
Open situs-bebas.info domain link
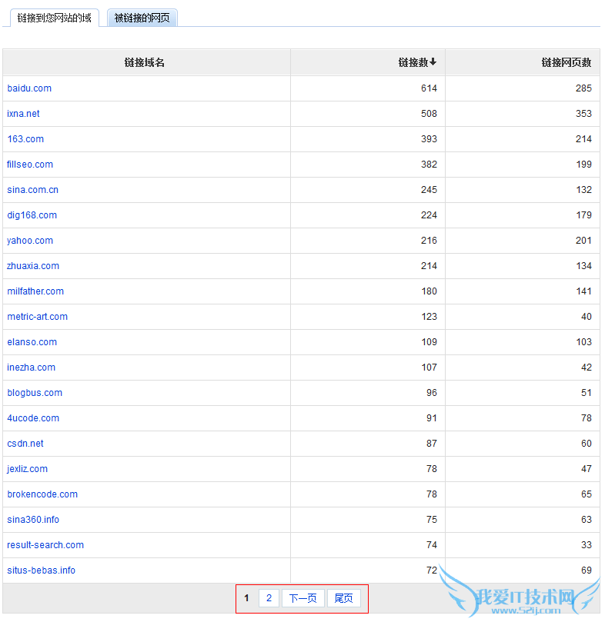click(x=42, y=570)
